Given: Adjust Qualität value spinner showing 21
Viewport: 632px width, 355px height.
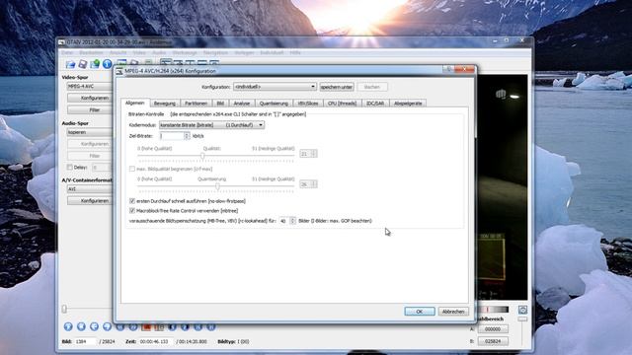Looking at the screenshot, I should tap(314, 154).
